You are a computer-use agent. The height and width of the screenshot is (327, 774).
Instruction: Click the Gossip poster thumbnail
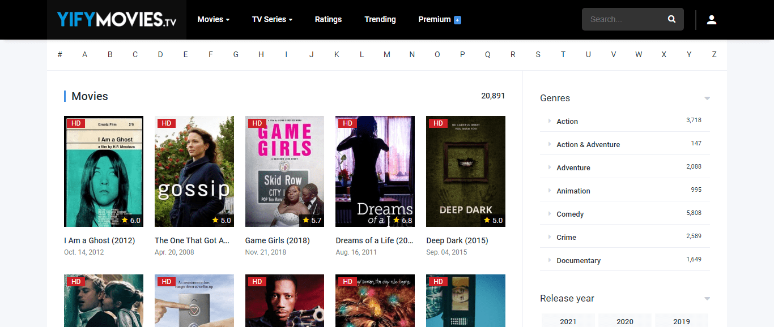194,171
